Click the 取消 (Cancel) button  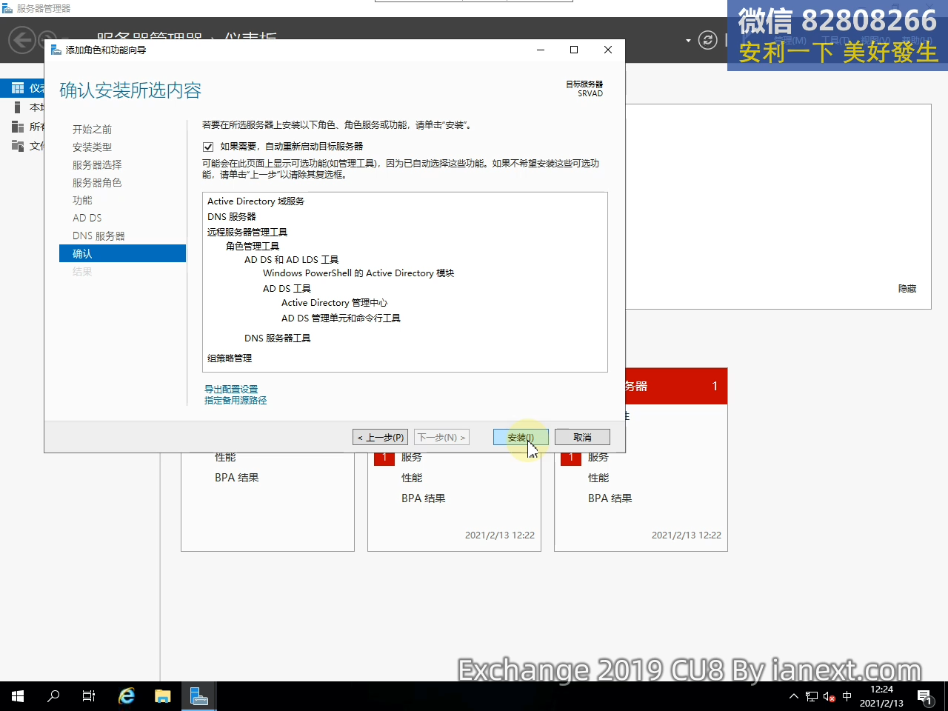pyautogui.click(x=582, y=438)
